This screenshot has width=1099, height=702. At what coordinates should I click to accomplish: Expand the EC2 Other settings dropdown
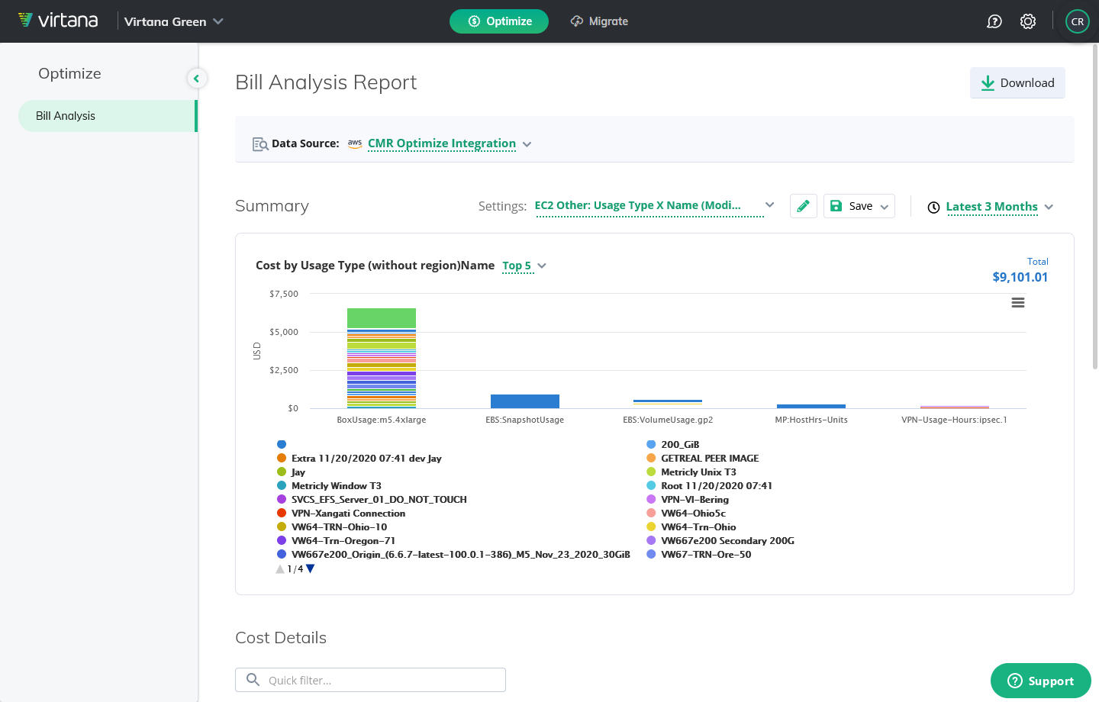tap(655, 205)
